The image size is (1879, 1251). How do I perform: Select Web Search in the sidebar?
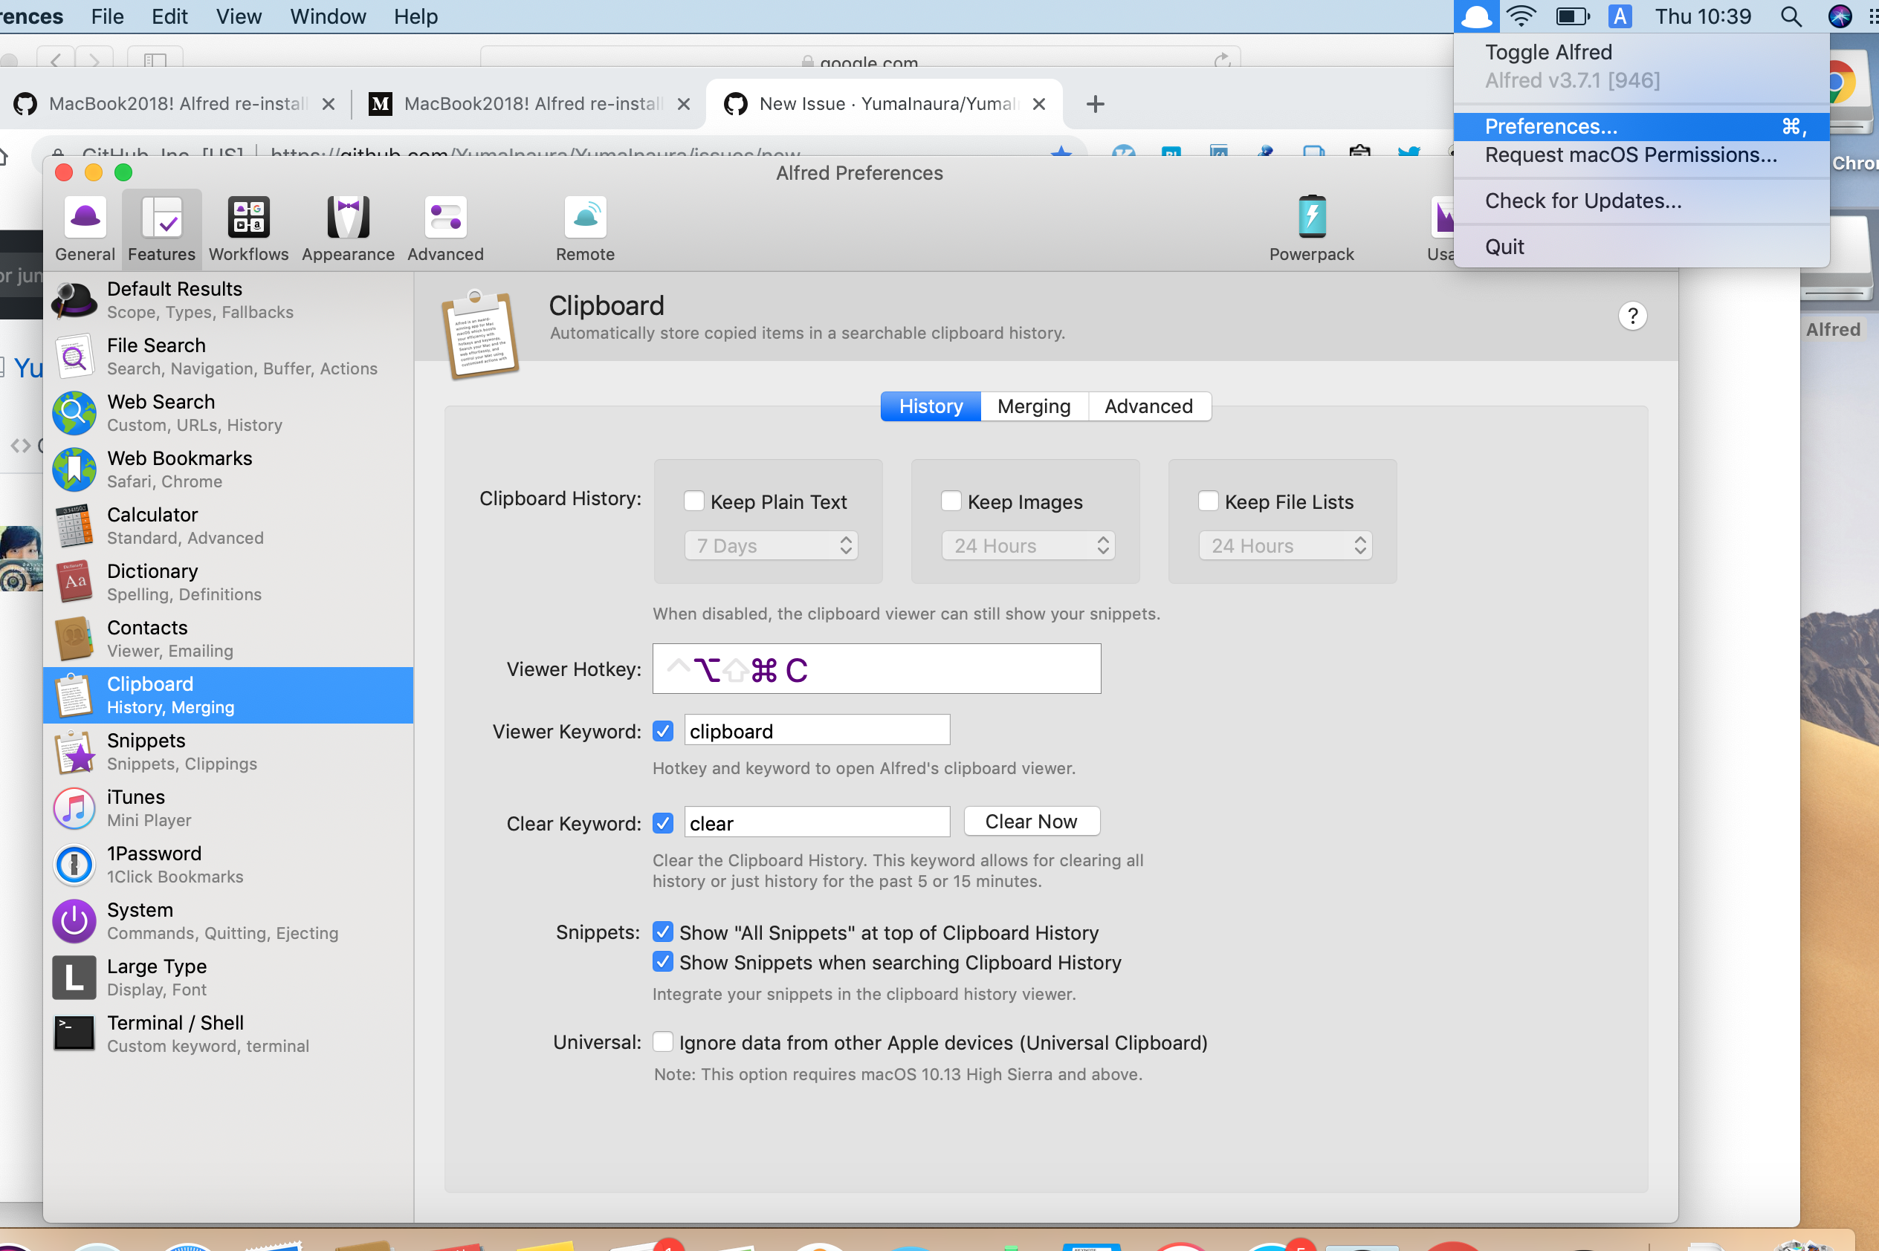click(228, 412)
